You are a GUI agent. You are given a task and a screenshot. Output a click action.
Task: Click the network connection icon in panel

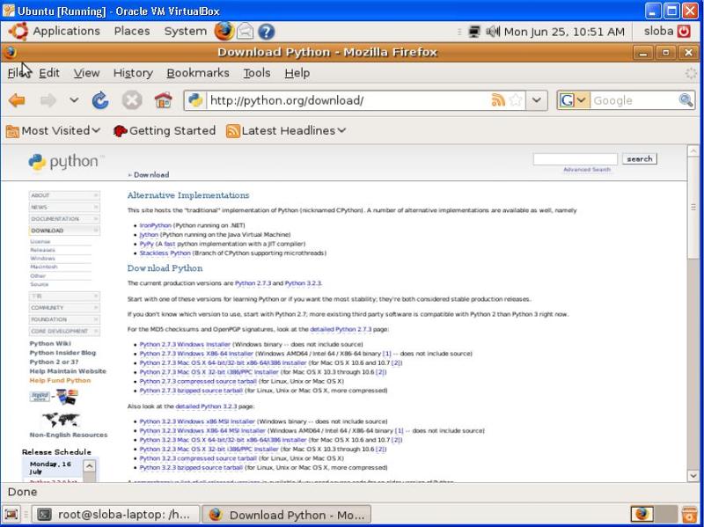click(x=474, y=32)
